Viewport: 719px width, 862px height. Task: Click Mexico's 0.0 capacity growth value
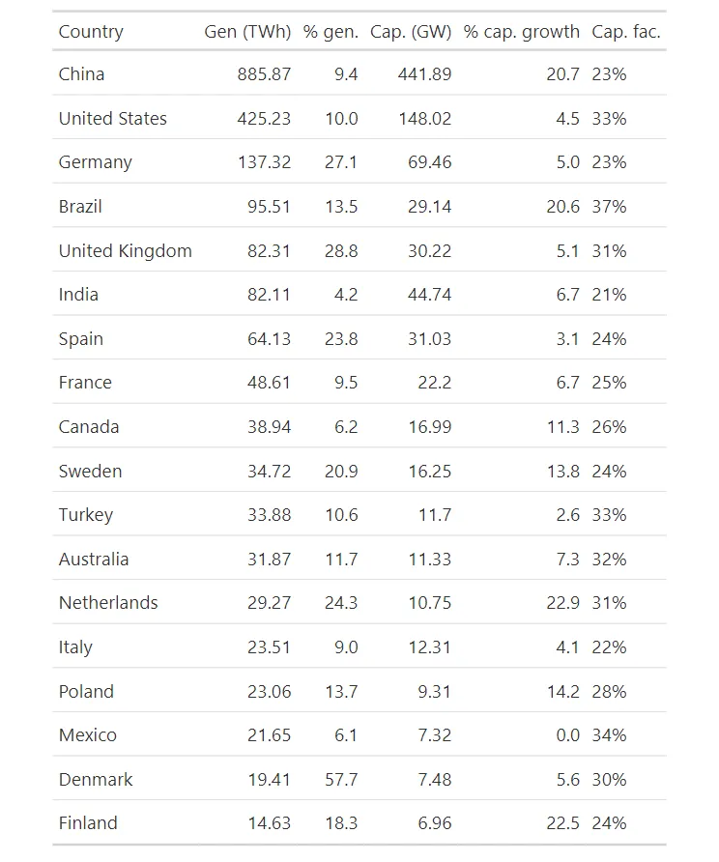point(568,735)
